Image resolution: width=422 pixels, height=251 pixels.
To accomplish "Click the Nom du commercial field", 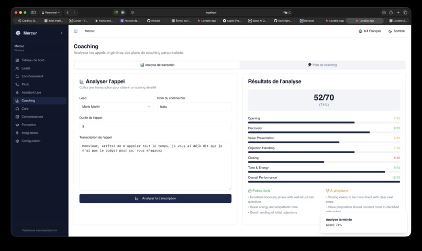I will 194,107.
